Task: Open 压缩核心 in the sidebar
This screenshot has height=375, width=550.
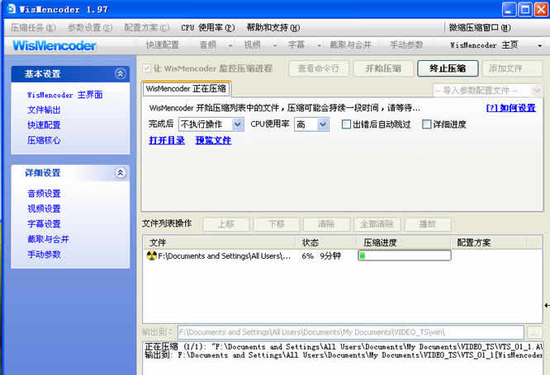Action: pyautogui.click(x=44, y=140)
